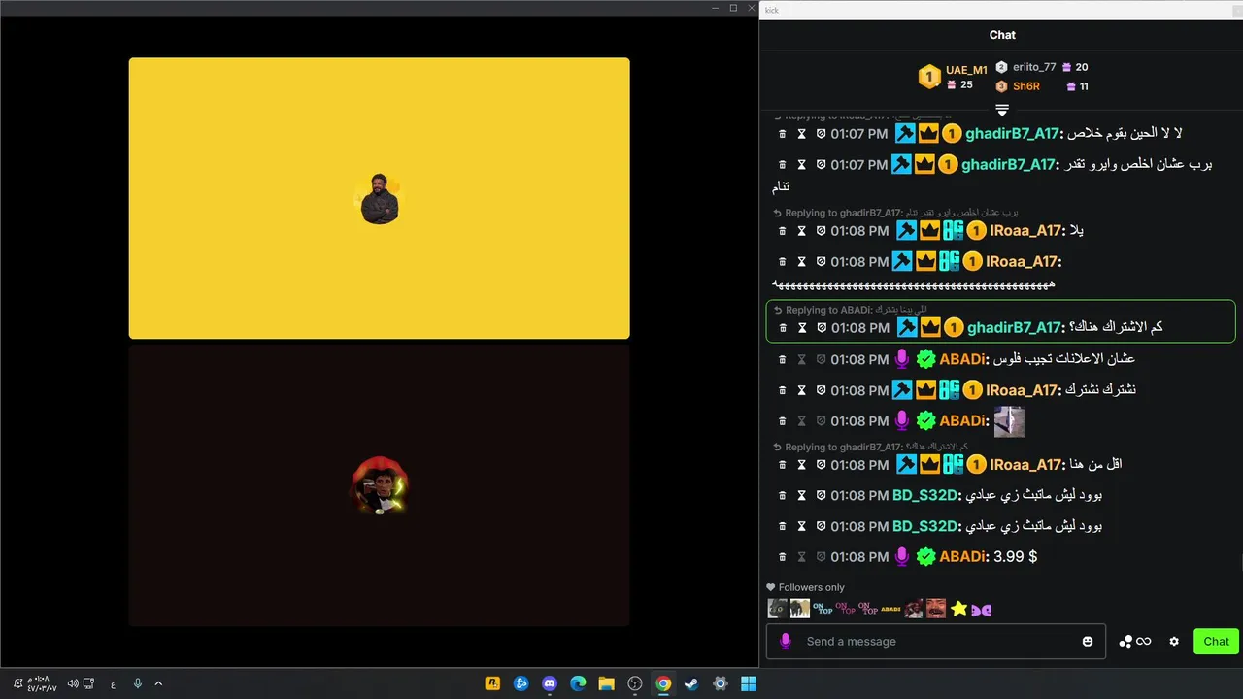Click system tray microphone icon
1243x699 pixels.
[x=137, y=683]
